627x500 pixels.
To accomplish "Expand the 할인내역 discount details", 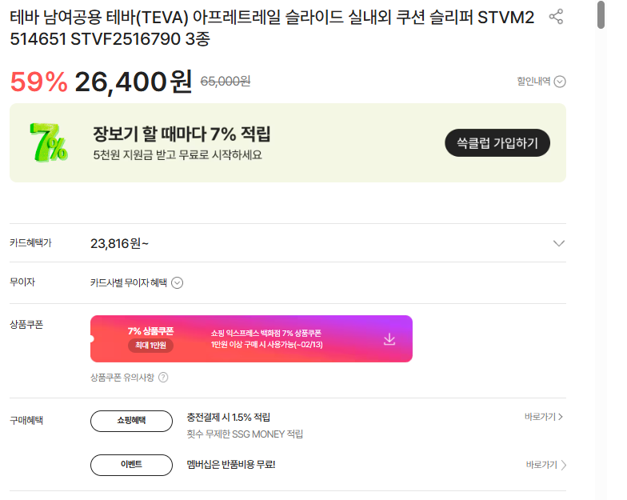I will click(x=560, y=81).
